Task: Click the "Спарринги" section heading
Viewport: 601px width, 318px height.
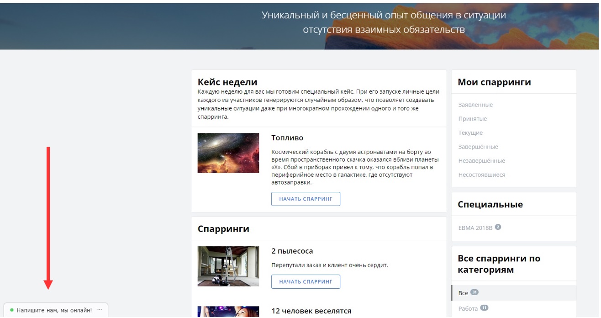Action: (223, 229)
